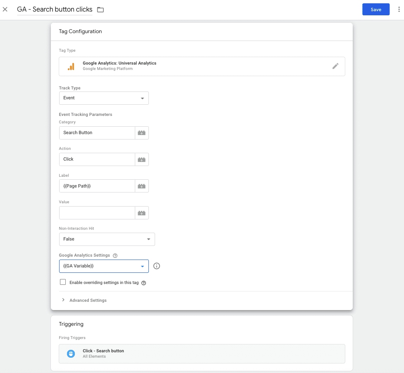
Task: Click the Save button
Action: [x=375, y=9]
